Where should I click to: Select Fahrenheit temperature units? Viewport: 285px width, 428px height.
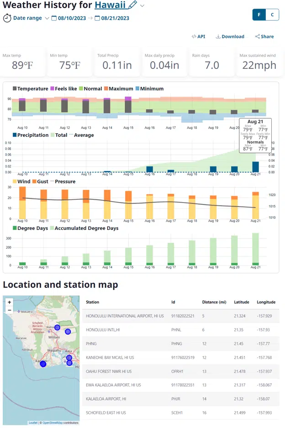point(259,15)
